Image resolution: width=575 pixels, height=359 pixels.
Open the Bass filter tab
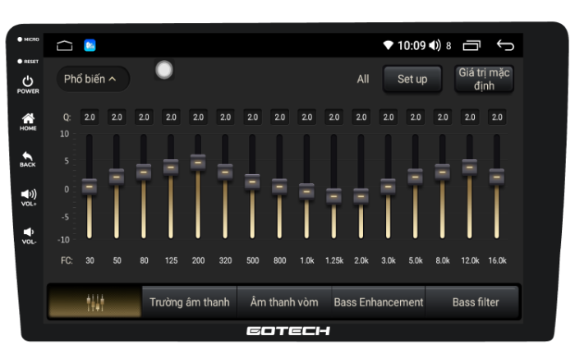475,302
